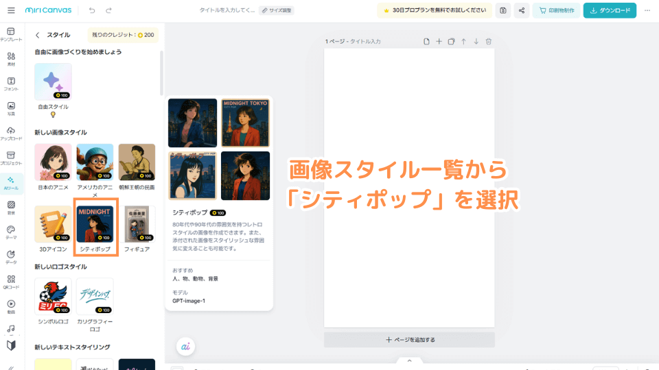Open the 動画 video panel
659x370 pixels.
12,307
